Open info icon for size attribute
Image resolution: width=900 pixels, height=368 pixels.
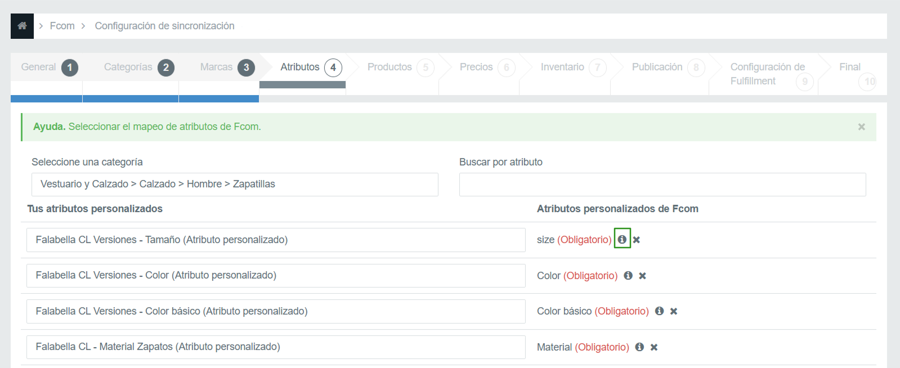(x=622, y=239)
